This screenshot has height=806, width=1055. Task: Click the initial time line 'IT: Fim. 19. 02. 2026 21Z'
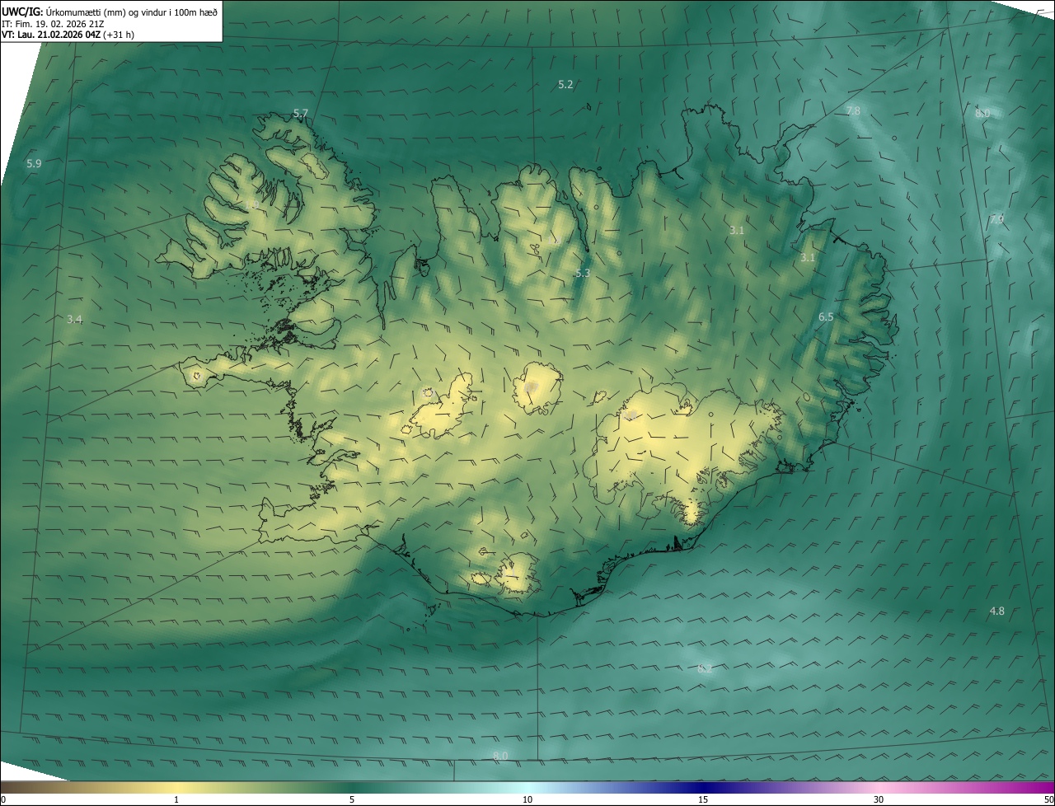[53, 23]
